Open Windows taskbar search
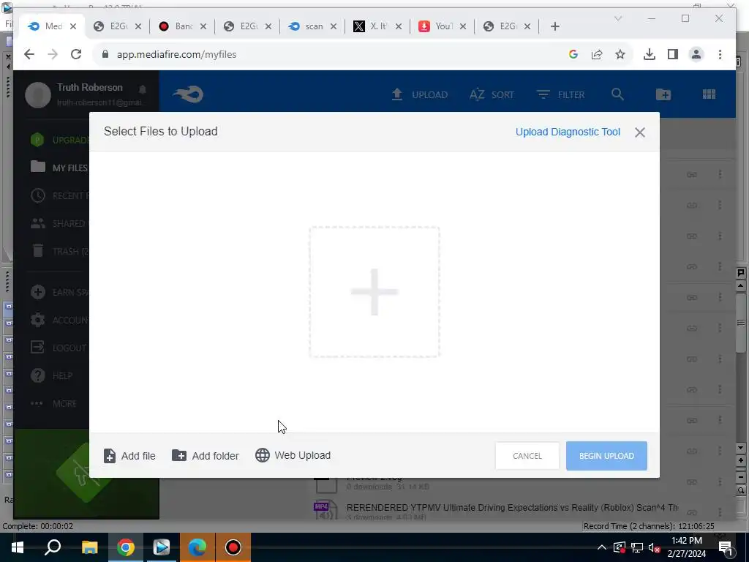The height and width of the screenshot is (562, 749). [53, 547]
